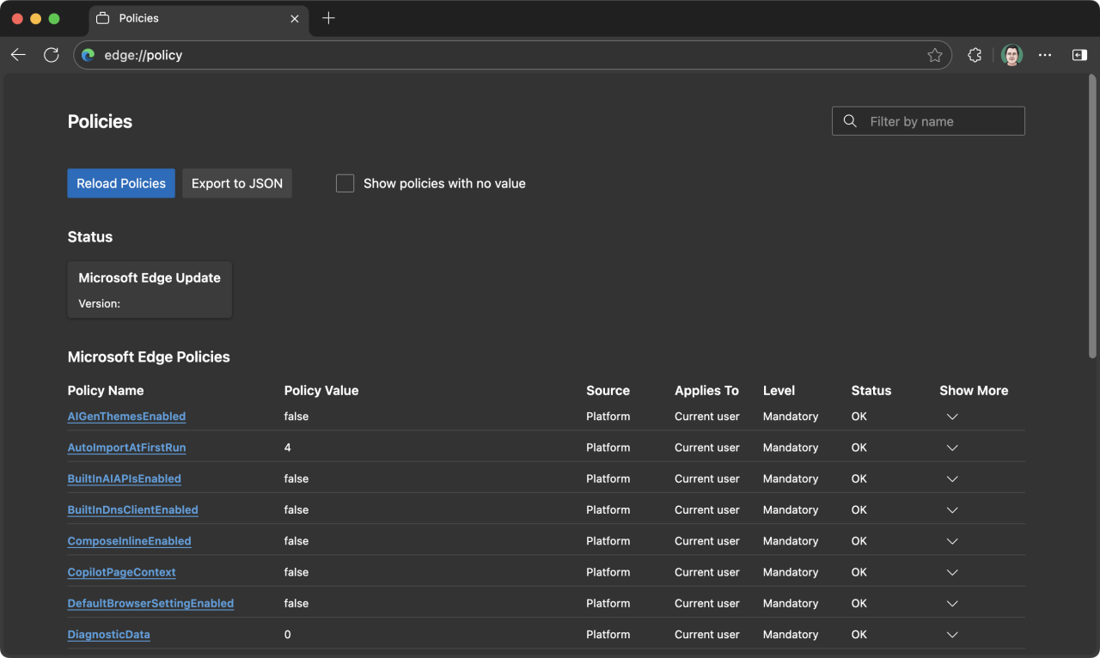1100x658 pixels.
Task: Click Reload Policies button
Action: click(x=121, y=183)
